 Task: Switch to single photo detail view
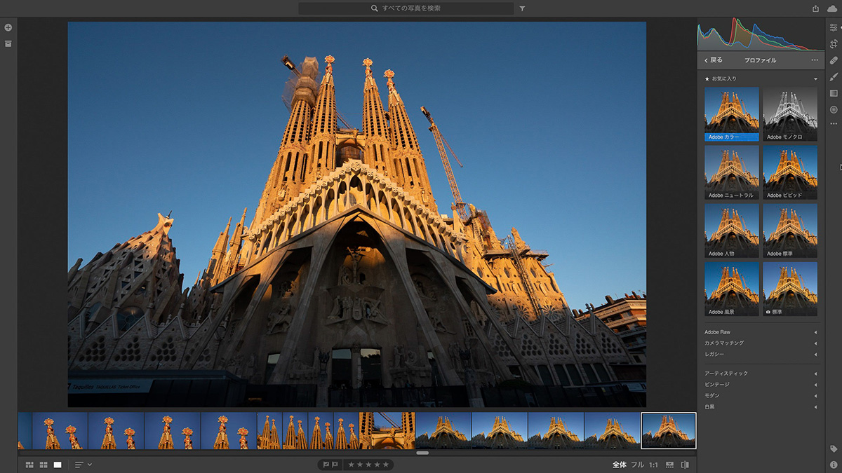click(x=58, y=465)
